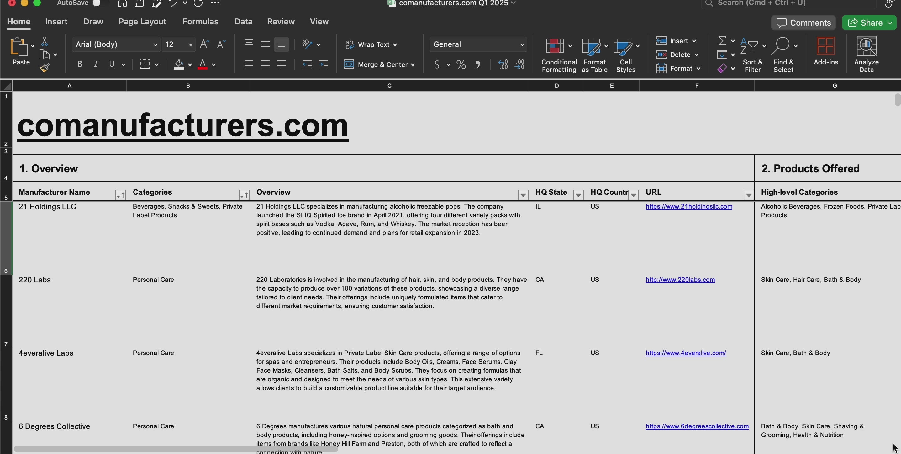Image resolution: width=901 pixels, height=454 pixels.
Task: Click the Save icon in title bar
Action: [139, 3]
